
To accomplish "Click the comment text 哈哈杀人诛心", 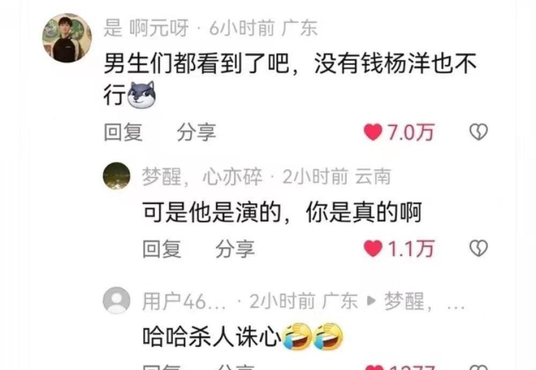I will pyautogui.click(x=212, y=336).
